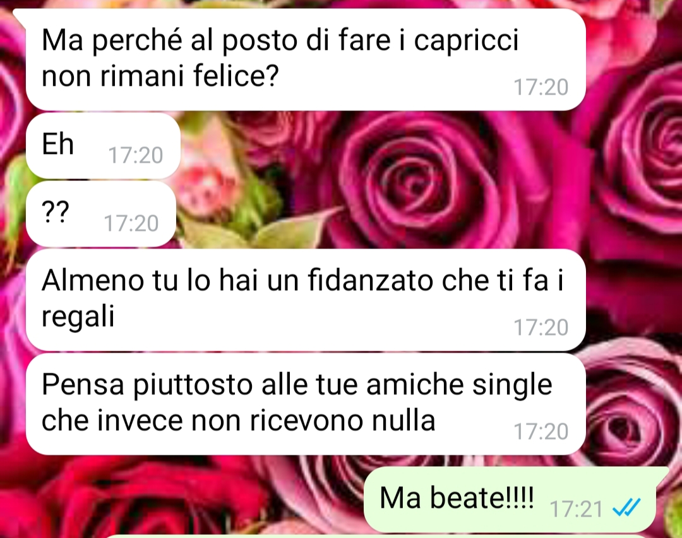Tap the message starting "Pensa piuttosto alle tue"
The width and height of the screenshot is (682, 538).
(306, 404)
